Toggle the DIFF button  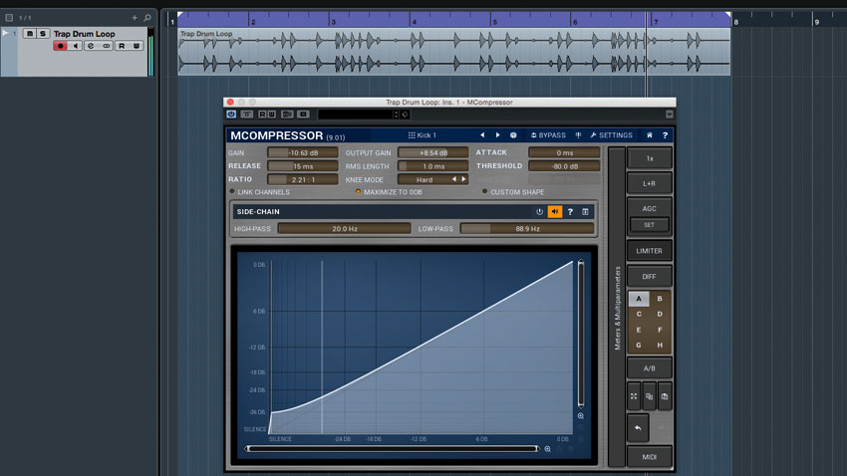point(650,276)
